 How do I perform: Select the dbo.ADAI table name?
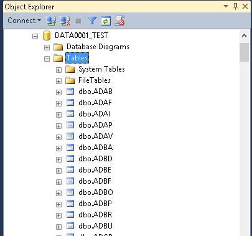(94, 114)
